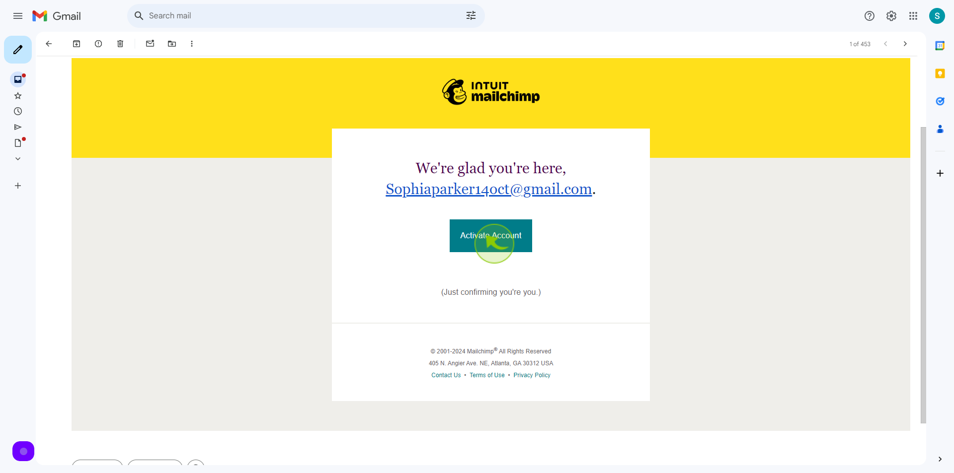Screen dimensions: 954x473
Task: Open Sent mail in sidebar
Action: [18, 127]
